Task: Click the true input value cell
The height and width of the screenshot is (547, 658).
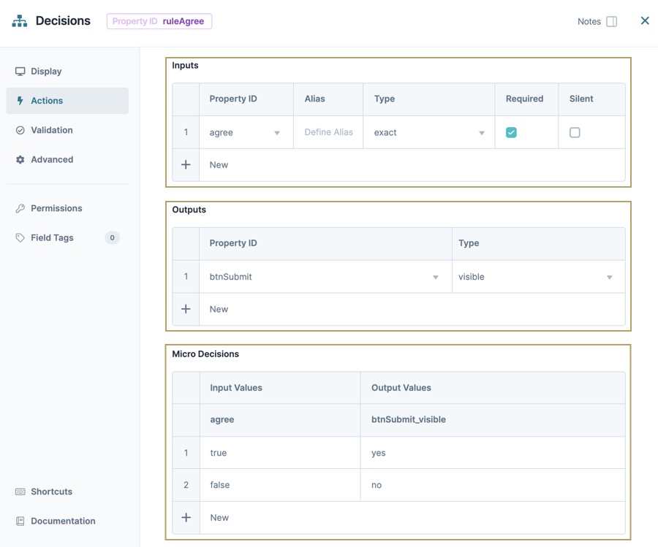Action: tap(280, 453)
